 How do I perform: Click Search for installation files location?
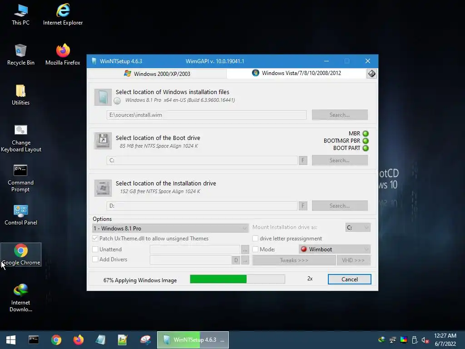coord(340,115)
